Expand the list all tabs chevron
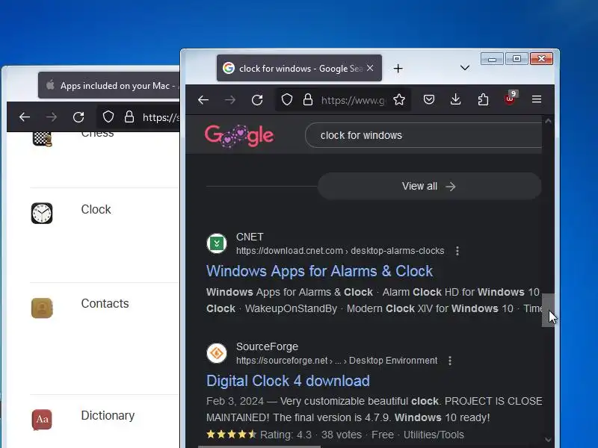This screenshot has height=448, width=598. pyautogui.click(x=464, y=68)
